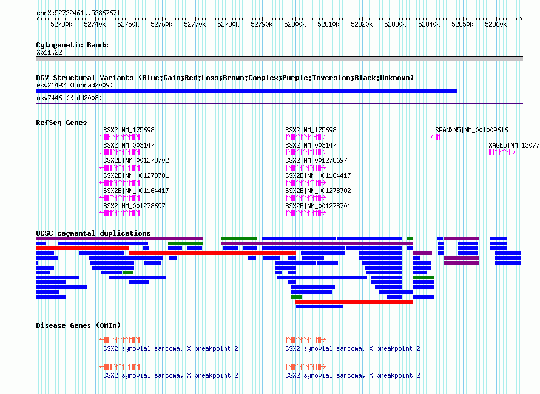Select lower reverse-strand OMIM SSX2 orange glyph
540x394 pixels.
click(120, 367)
